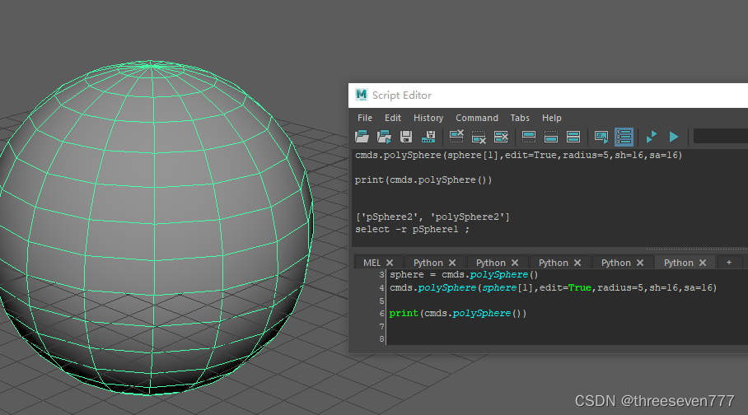Click the Clear All icon
The height and width of the screenshot is (415, 748).
[501, 137]
